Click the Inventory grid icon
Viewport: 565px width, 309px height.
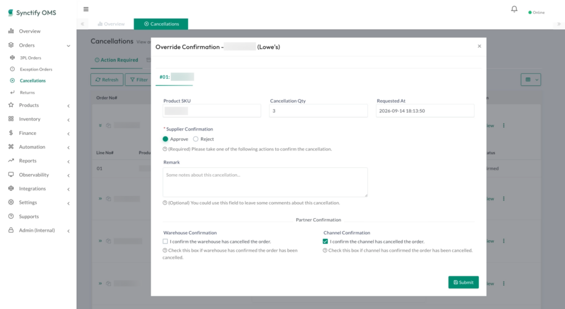point(11,119)
